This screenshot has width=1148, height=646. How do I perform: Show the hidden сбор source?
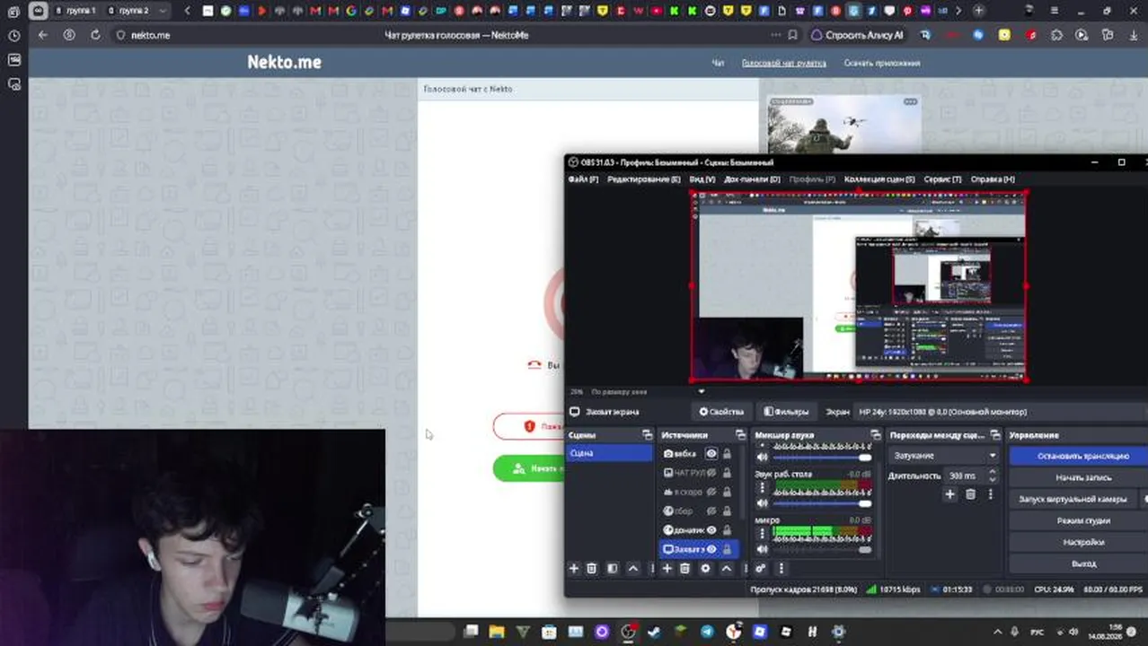711,511
